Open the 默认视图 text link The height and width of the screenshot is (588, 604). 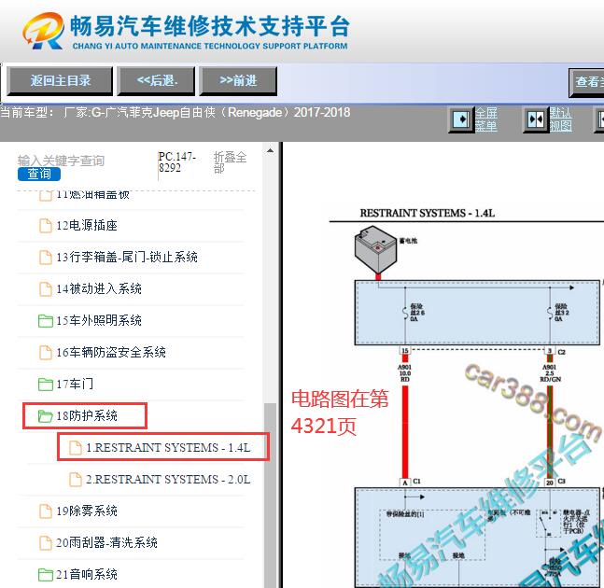pos(560,119)
